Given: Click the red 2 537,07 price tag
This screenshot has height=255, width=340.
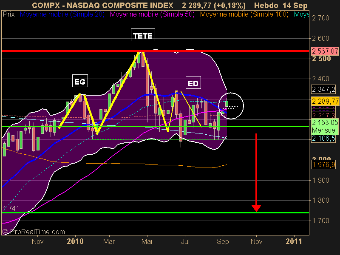Looking at the screenshot, I should pyautogui.click(x=325, y=51).
